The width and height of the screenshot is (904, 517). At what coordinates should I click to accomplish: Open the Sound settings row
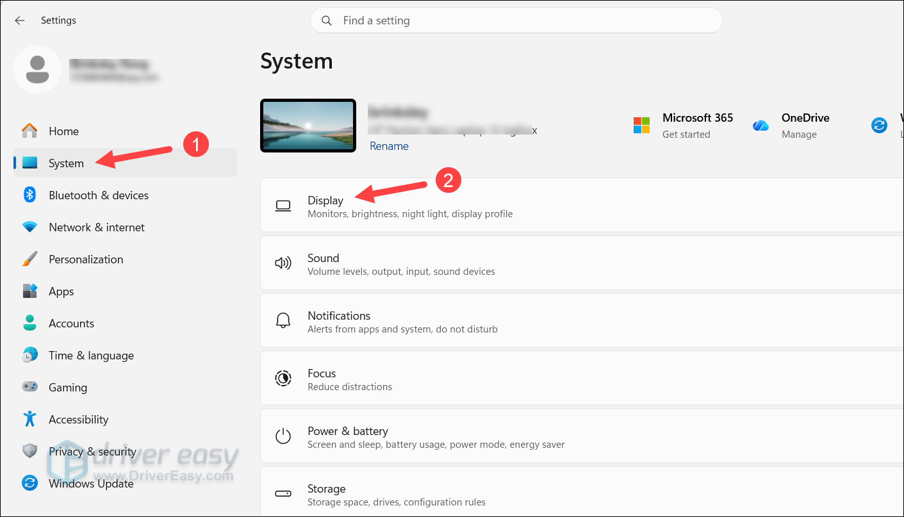pos(582,263)
